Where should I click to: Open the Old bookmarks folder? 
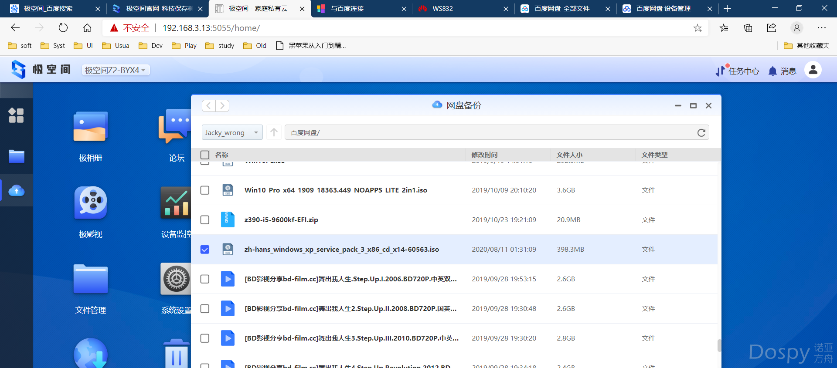(x=255, y=45)
